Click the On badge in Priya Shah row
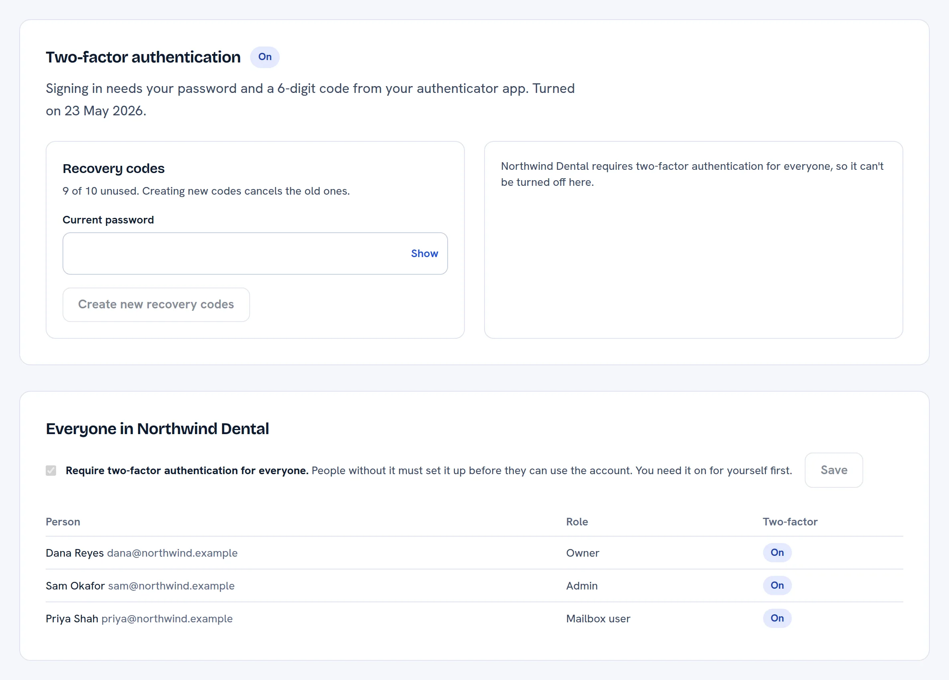Viewport: 949px width, 680px height. point(777,618)
